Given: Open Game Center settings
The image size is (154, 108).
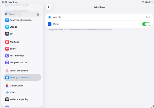Looking at the screenshot, I should (22, 86).
